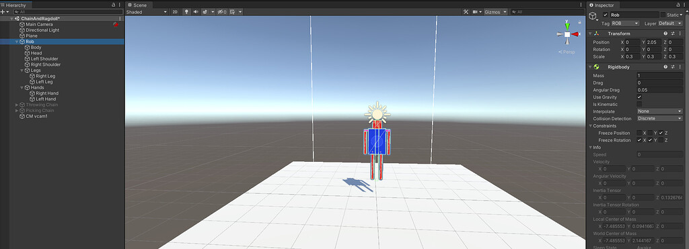Toggle scene audio speaker icon
This screenshot has height=249, width=689.
196,12
